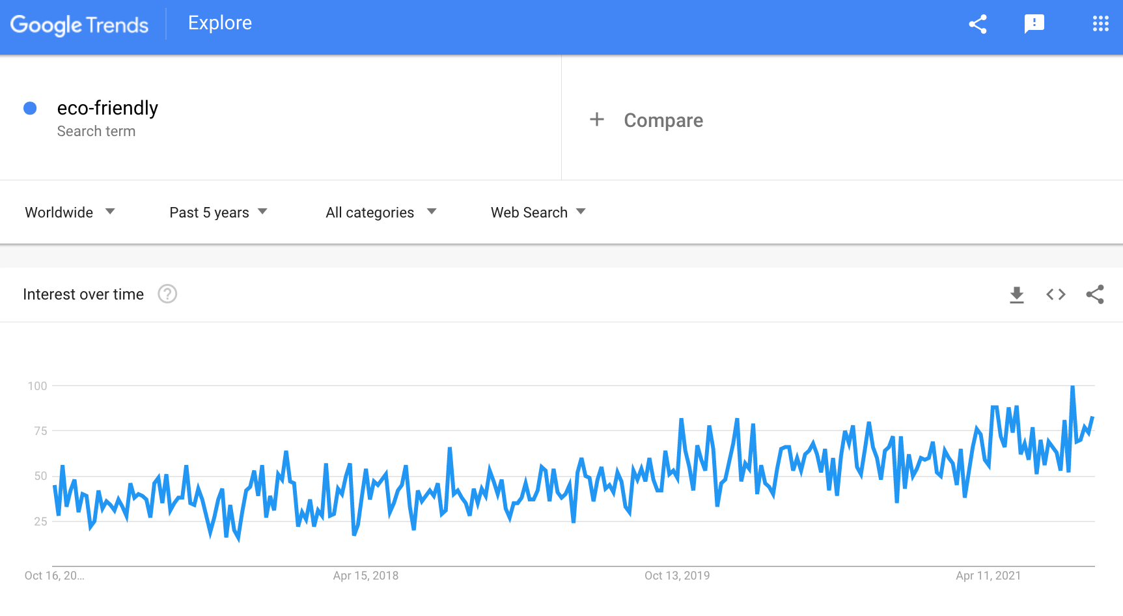Click the Compare button
This screenshot has width=1123, height=616.
pyautogui.click(x=663, y=120)
